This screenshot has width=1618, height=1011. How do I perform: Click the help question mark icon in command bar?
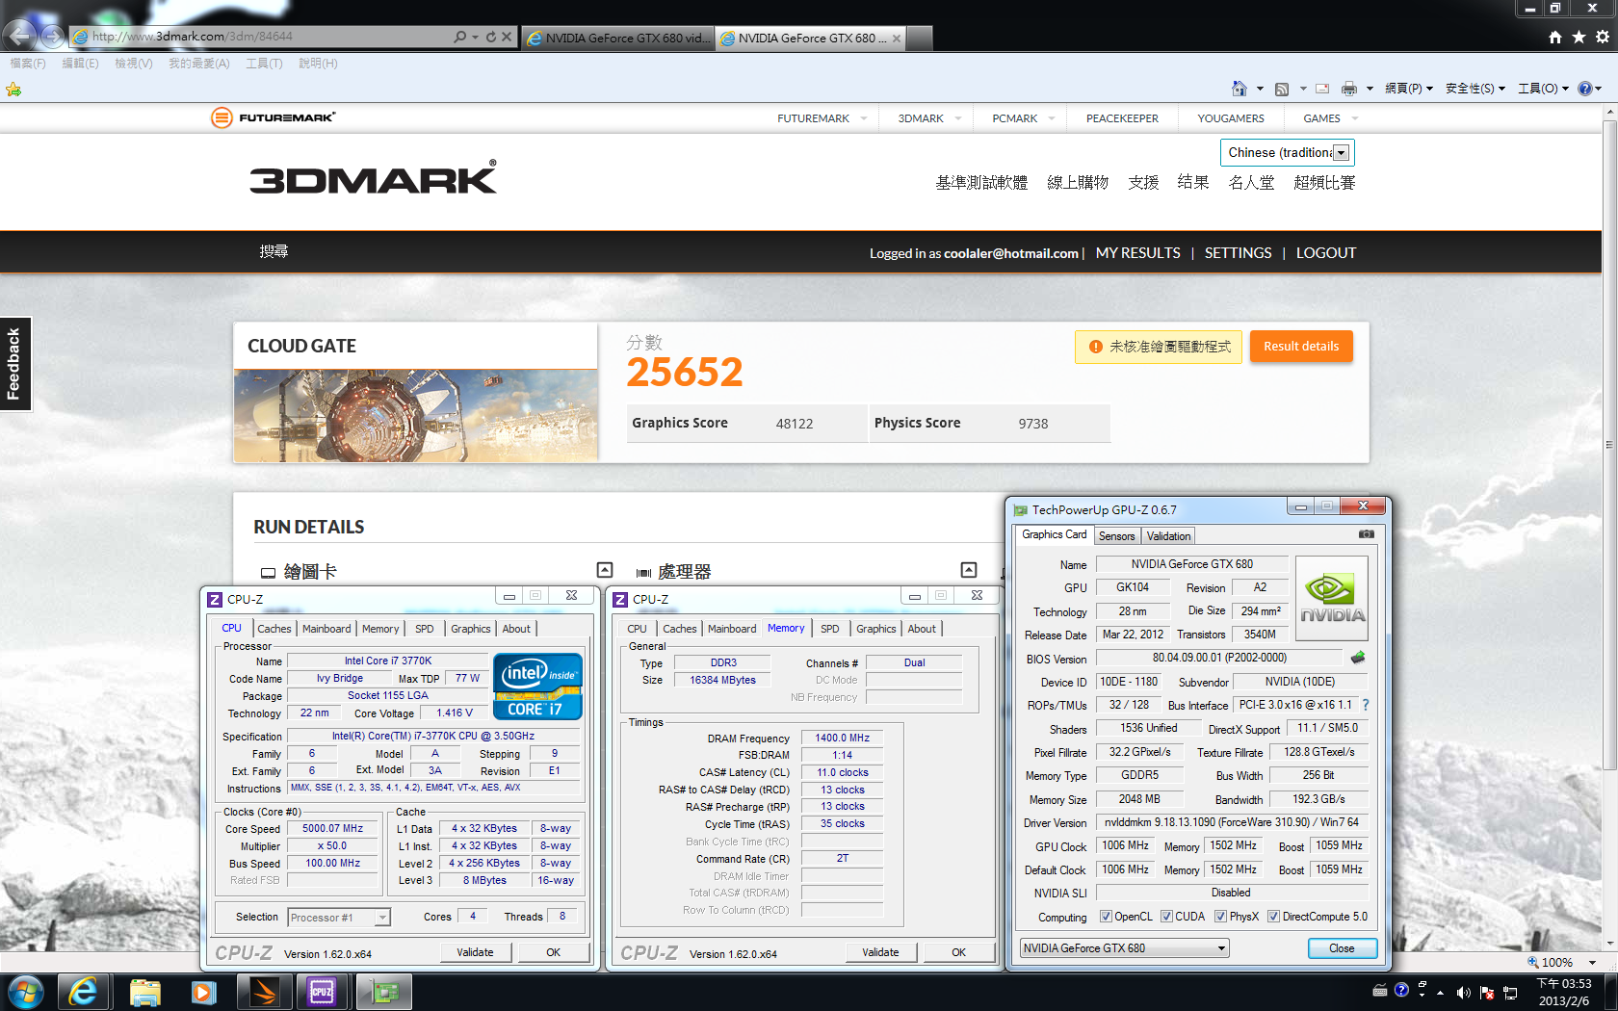[1585, 89]
